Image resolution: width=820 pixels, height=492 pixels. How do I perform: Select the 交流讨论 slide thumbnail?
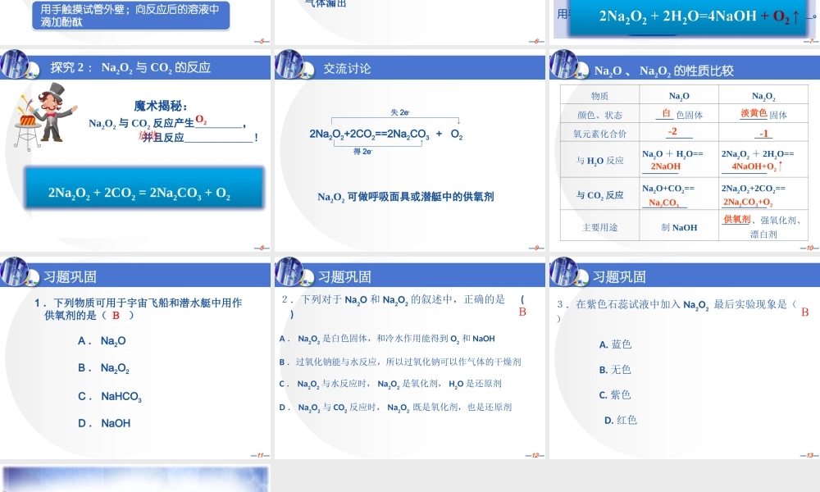[409, 150]
